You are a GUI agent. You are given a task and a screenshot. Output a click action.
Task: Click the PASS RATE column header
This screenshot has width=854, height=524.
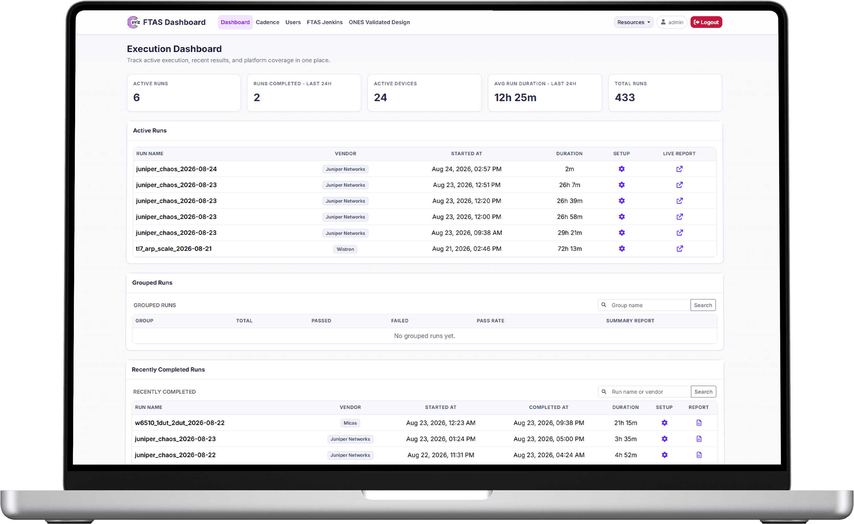click(x=490, y=320)
